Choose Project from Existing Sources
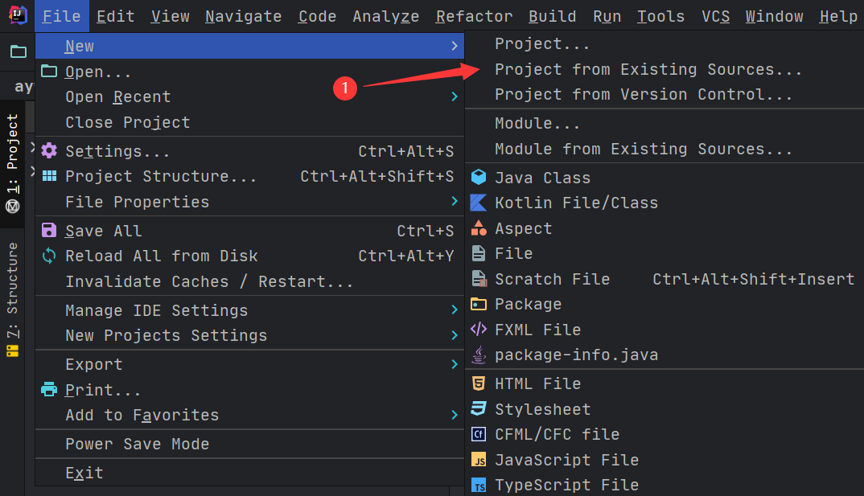864x496 pixels. [x=648, y=70]
